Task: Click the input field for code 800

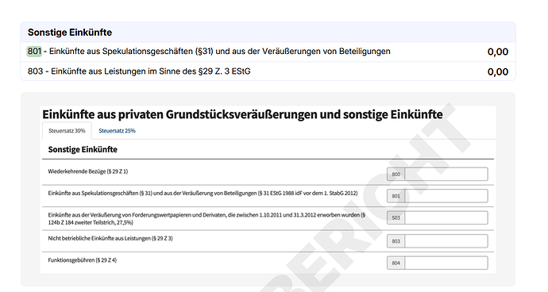Action: (446, 175)
